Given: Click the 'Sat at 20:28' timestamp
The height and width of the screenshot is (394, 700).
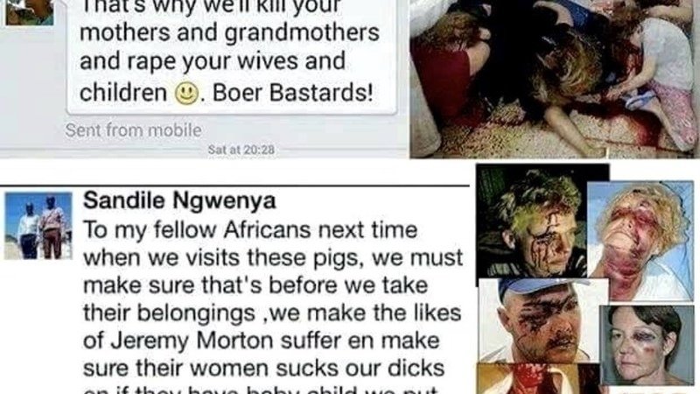Looking at the screenshot, I should tap(241, 150).
